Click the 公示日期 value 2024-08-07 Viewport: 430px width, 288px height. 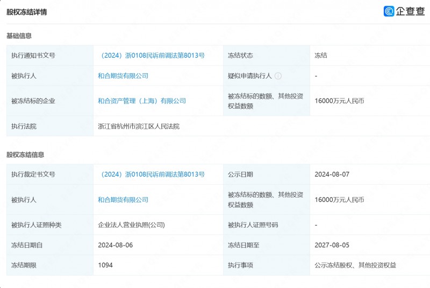332,174
